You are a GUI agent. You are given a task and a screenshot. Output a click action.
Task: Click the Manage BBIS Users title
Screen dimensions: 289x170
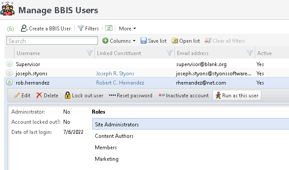58,10
